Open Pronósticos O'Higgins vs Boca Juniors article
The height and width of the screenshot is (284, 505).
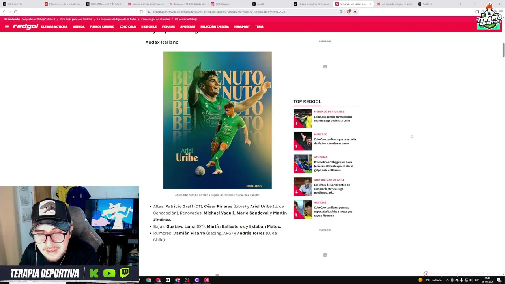click(x=334, y=166)
